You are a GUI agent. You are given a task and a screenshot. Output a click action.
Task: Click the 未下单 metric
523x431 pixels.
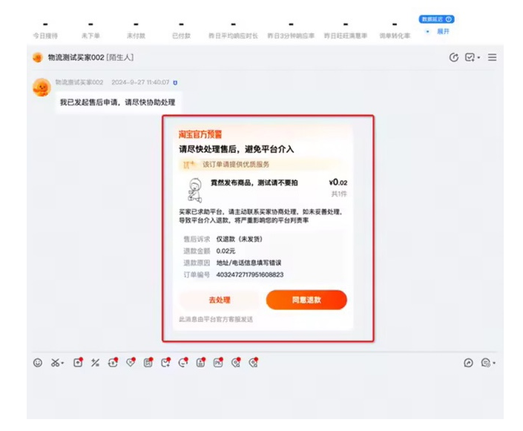(91, 30)
